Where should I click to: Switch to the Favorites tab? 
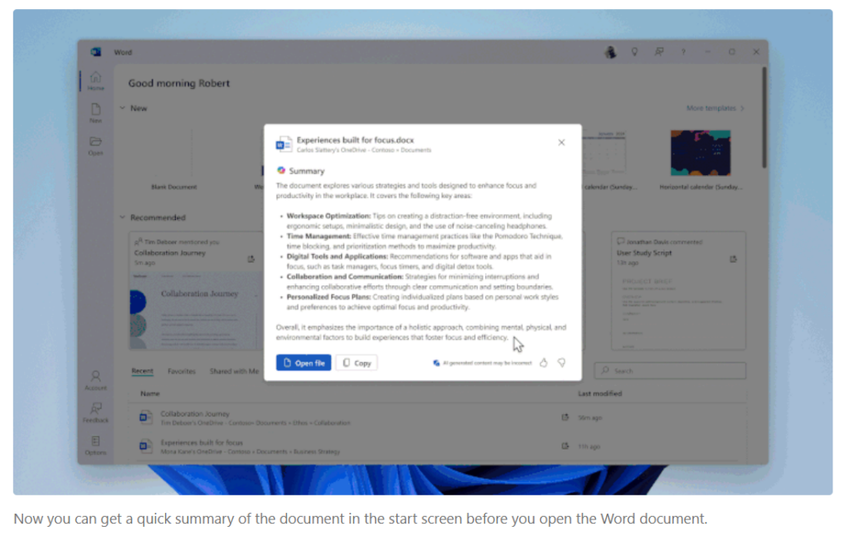(182, 371)
